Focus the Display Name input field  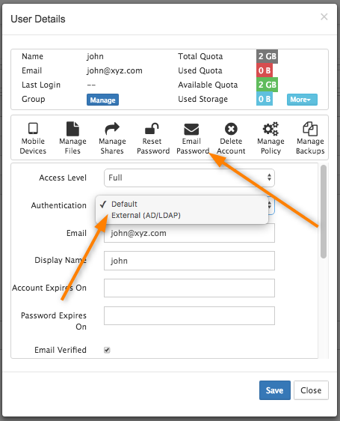click(189, 261)
